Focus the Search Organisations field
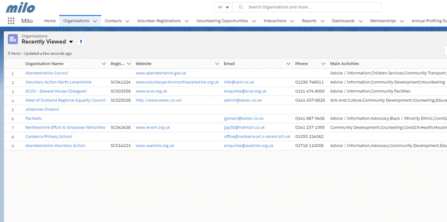The image size is (447, 222). (307, 7)
